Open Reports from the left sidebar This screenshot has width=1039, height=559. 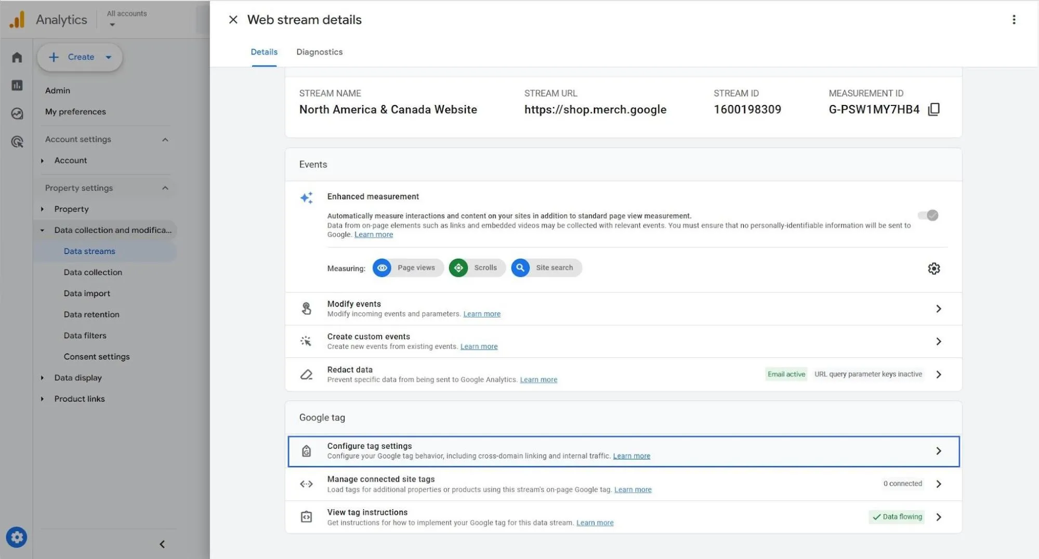tap(17, 85)
